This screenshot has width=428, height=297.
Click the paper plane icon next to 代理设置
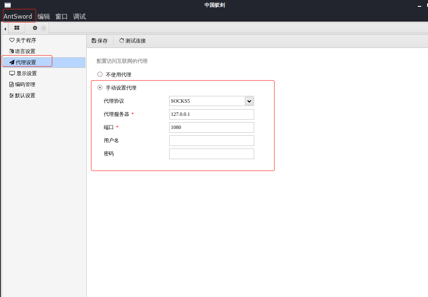[12, 62]
